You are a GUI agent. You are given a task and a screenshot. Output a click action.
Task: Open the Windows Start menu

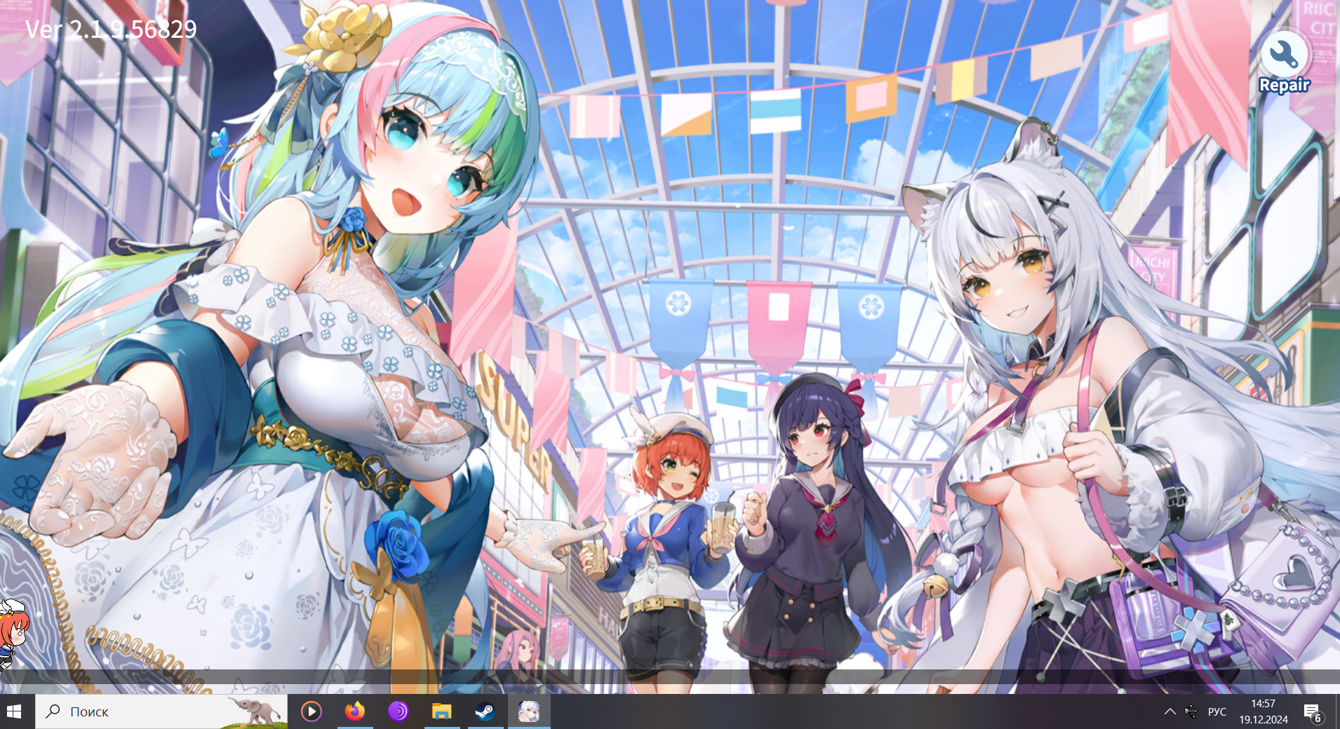point(14,711)
